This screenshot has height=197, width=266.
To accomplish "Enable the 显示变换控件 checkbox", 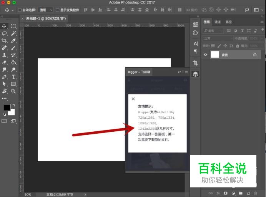I will (x=58, y=10).
